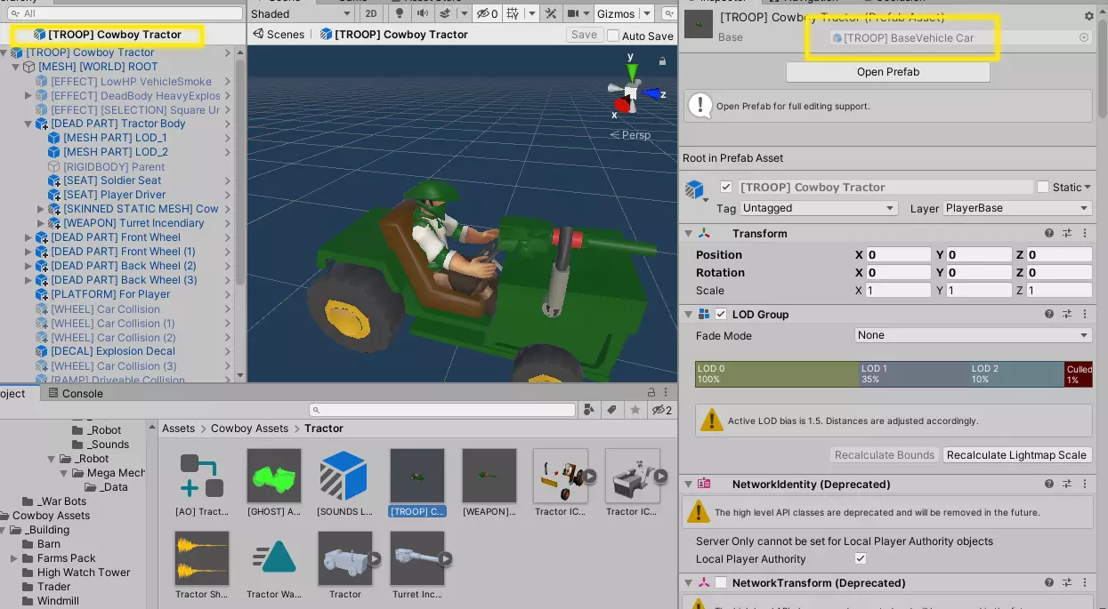The image size is (1108, 609).
Task: Toggle 2D view mode in Scene toolbar
Action: 371,13
